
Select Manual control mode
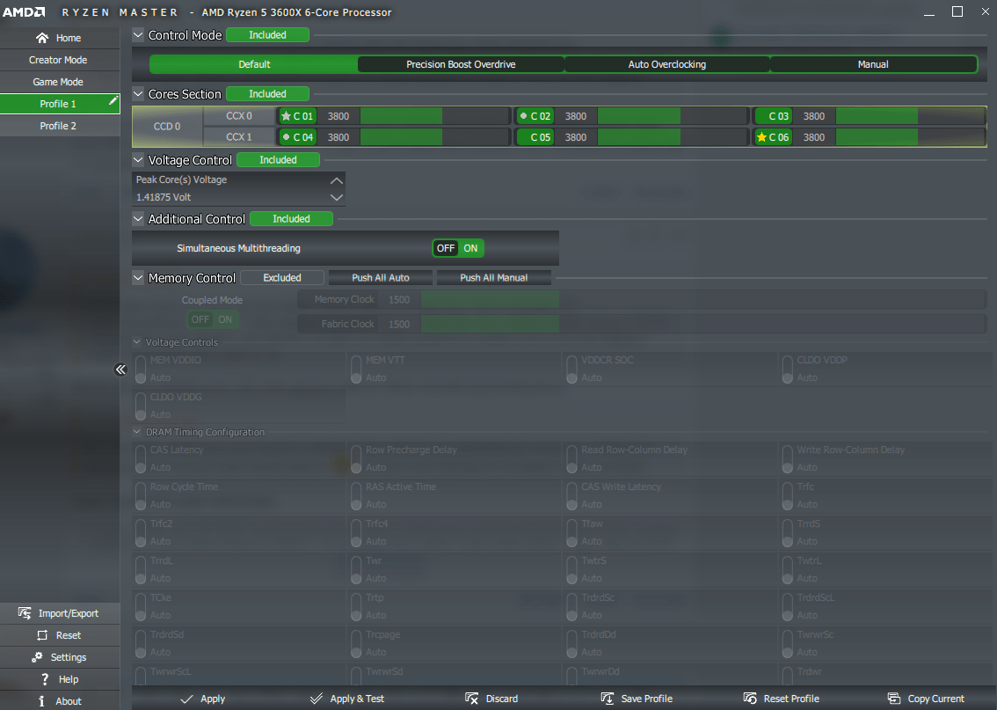click(x=873, y=64)
